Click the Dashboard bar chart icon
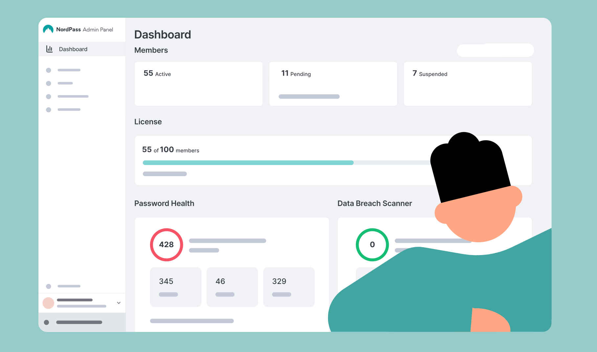This screenshot has width=597, height=352. click(x=49, y=49)
